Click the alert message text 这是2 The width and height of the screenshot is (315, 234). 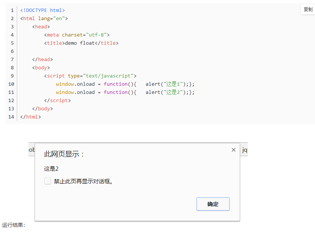tap(51, 168)
